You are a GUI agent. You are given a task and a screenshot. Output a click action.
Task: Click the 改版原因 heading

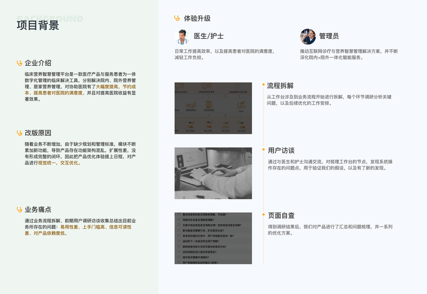coord(38,133)
